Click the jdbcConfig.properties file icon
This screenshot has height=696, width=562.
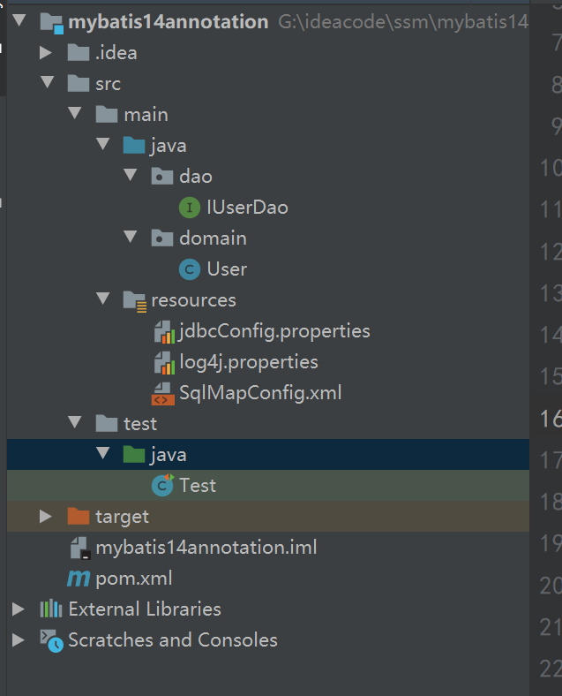[x=162, y=332]
